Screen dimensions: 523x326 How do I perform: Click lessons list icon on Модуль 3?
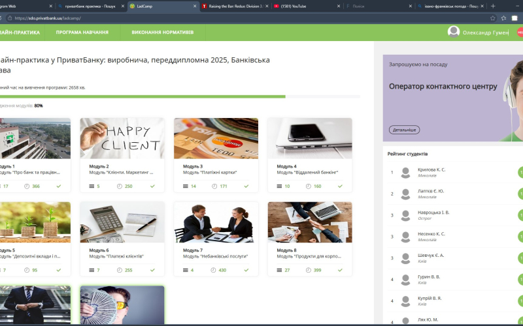[186, 186]
